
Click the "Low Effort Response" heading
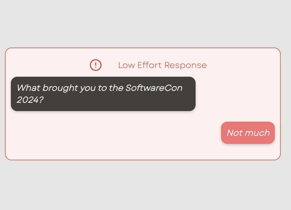[x=162, y=65]
